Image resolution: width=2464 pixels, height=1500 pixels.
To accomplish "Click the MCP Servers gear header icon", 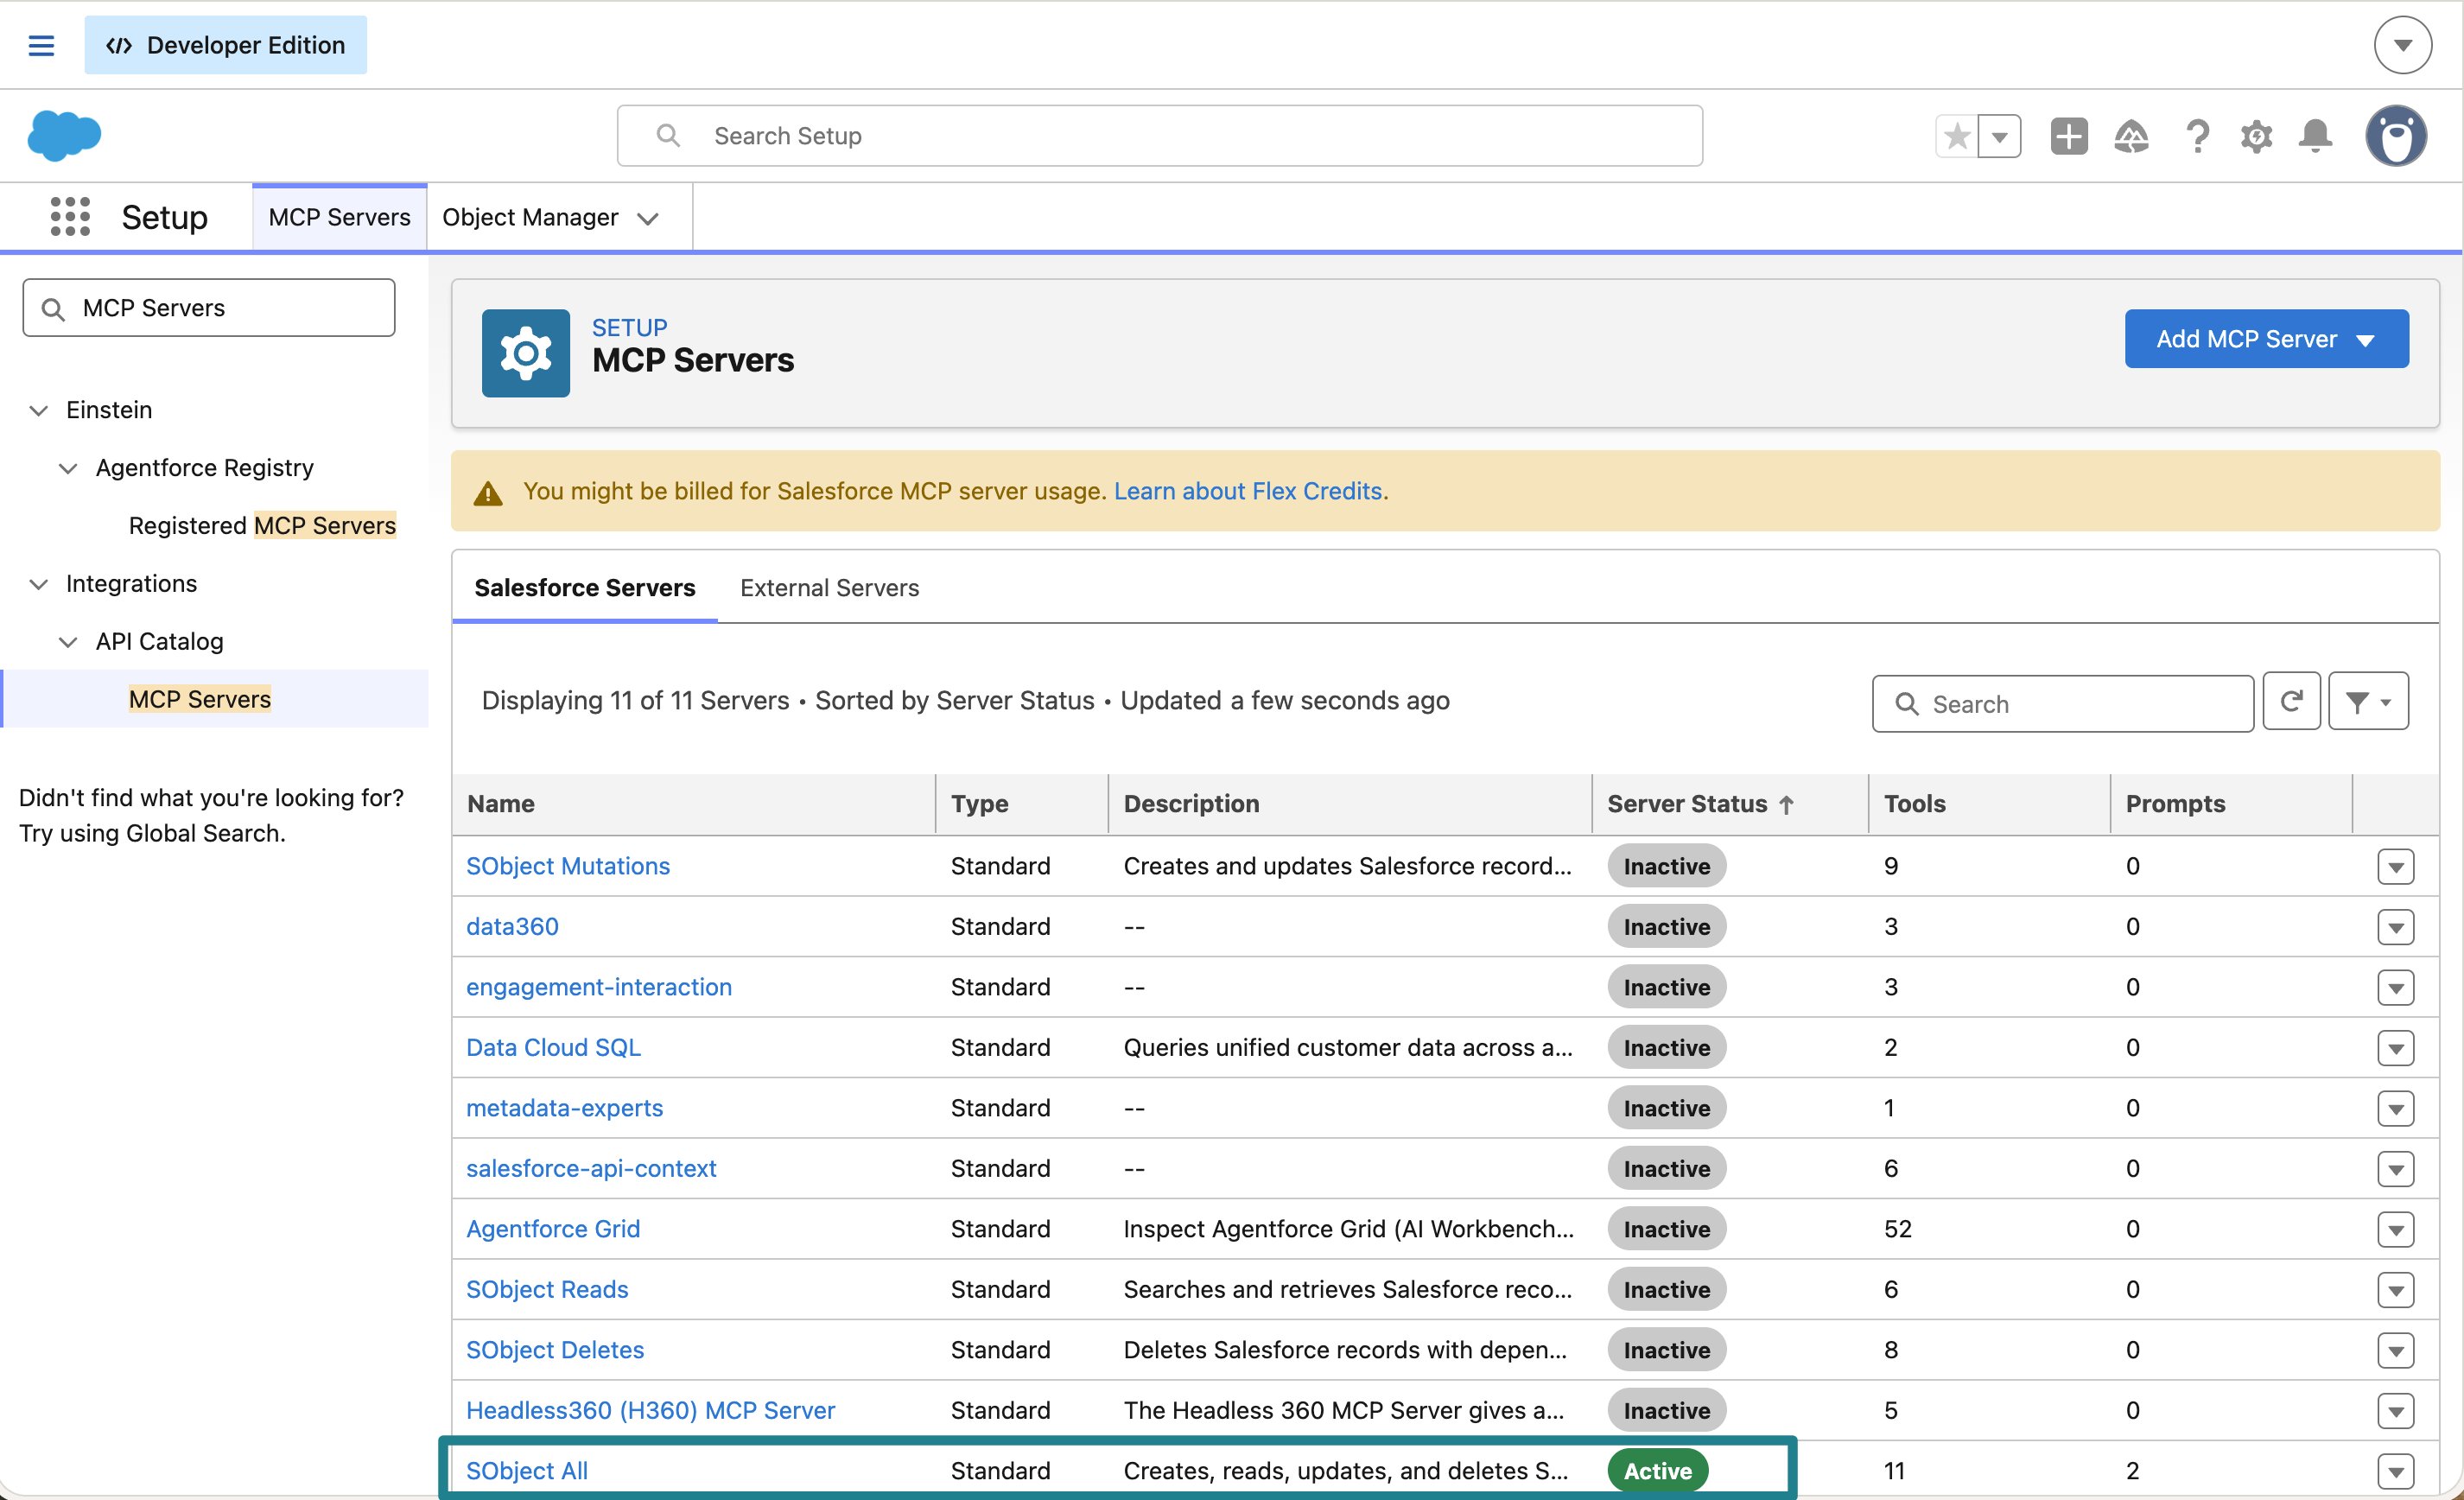I will click(526, 353).
